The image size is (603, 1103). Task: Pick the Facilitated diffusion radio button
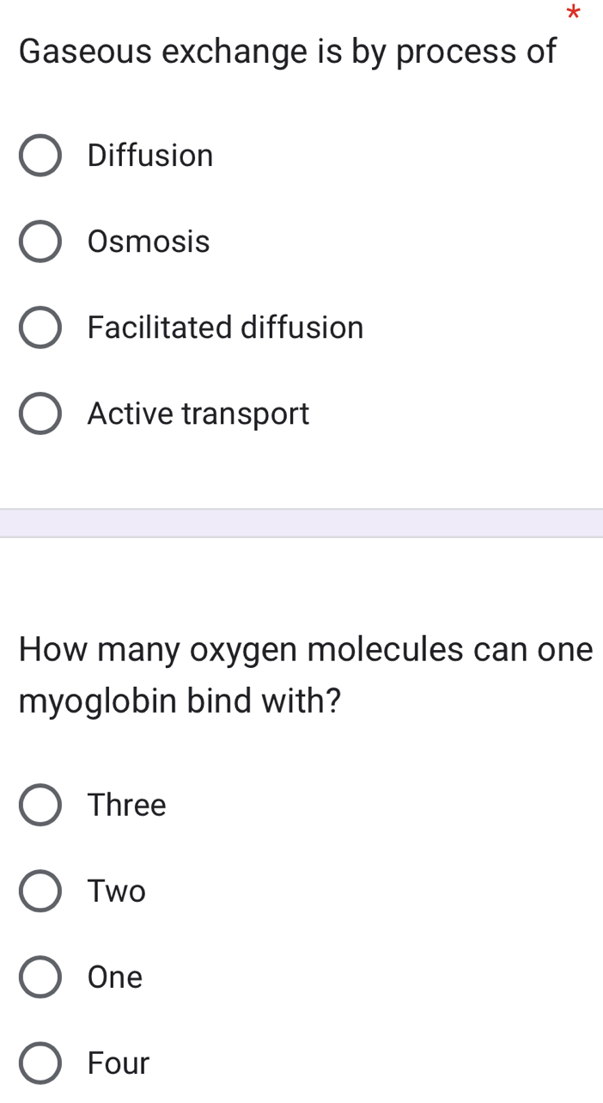pos(40,328)
